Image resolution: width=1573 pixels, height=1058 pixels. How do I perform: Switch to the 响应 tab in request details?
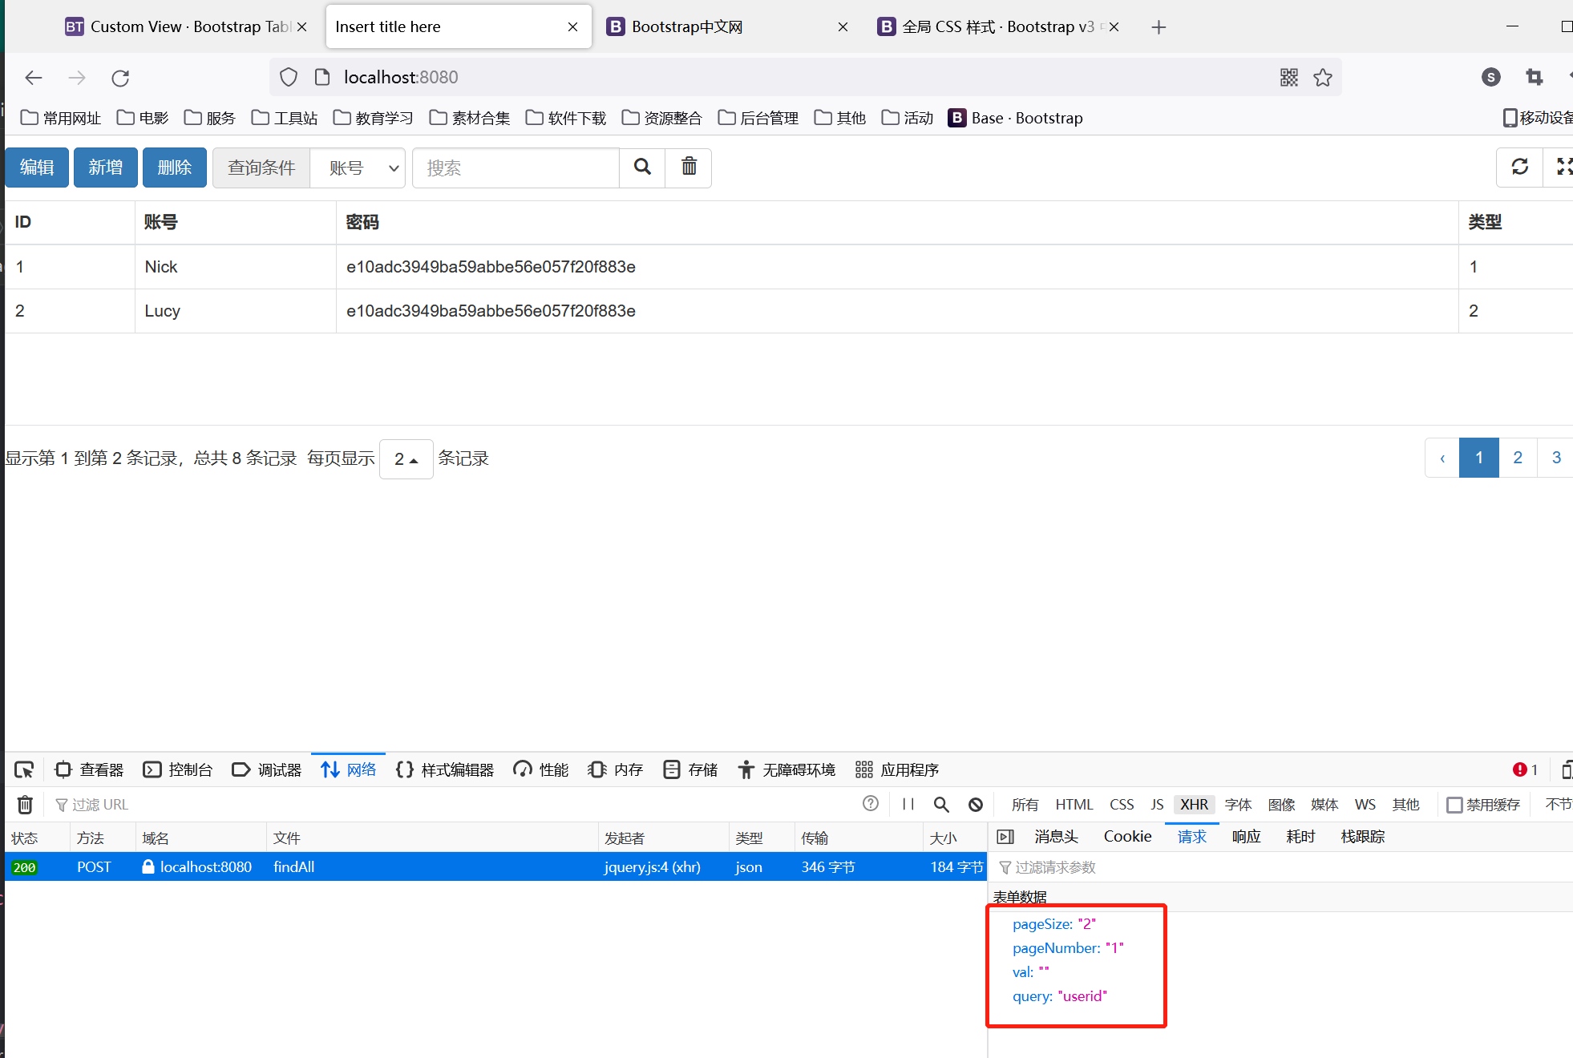pos(1246,837)
